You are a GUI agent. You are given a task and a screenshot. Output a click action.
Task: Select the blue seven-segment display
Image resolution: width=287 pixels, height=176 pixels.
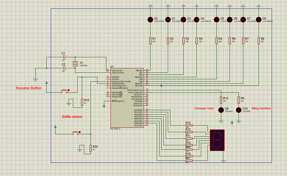click(217, 140)
